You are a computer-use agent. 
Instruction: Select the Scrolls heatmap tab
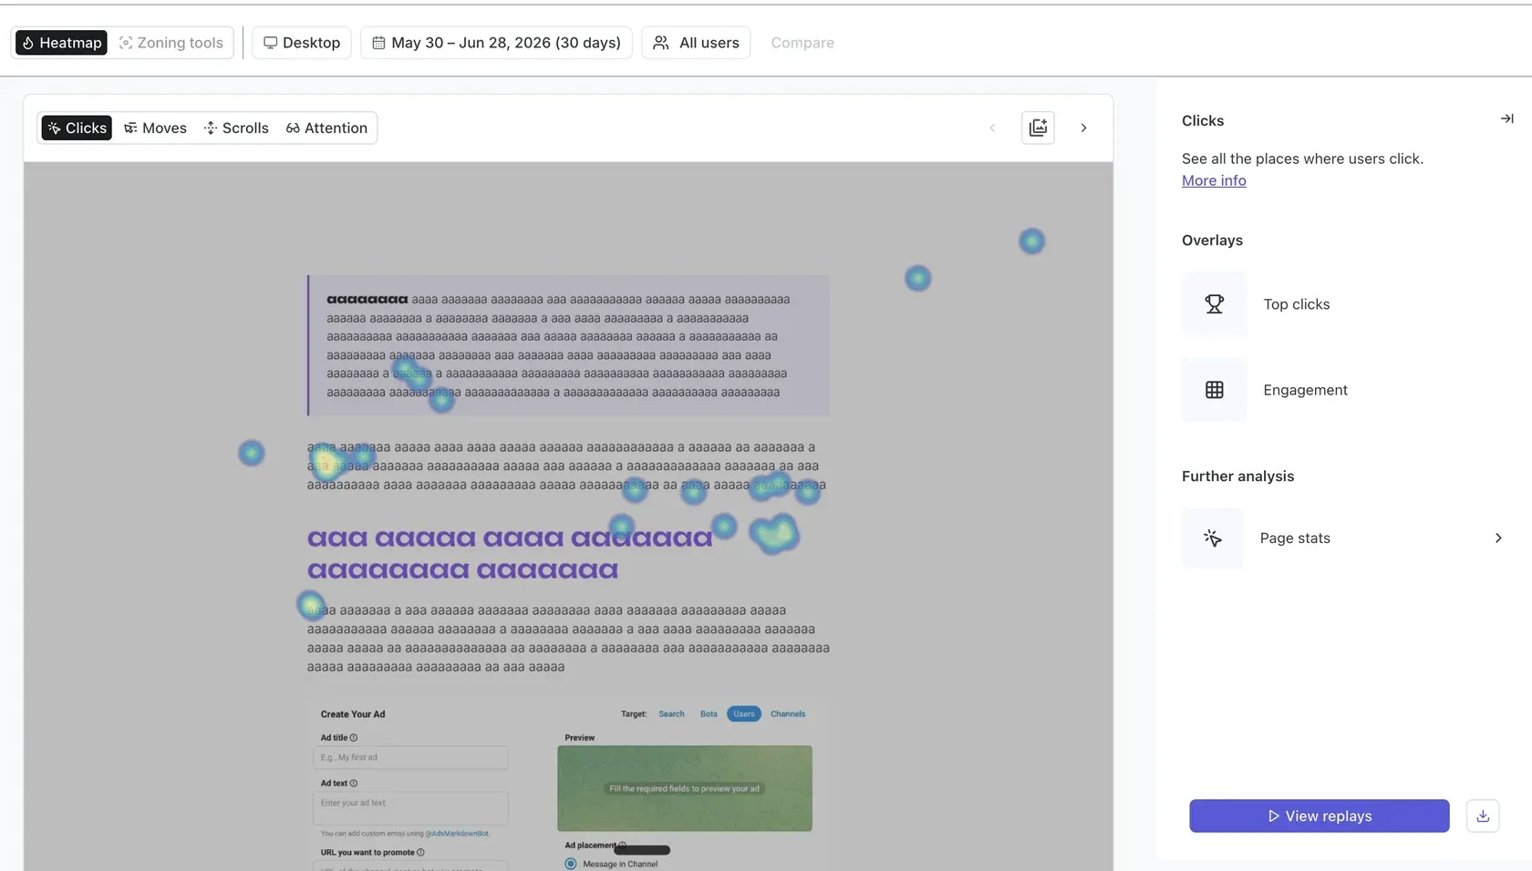point(236,128)
